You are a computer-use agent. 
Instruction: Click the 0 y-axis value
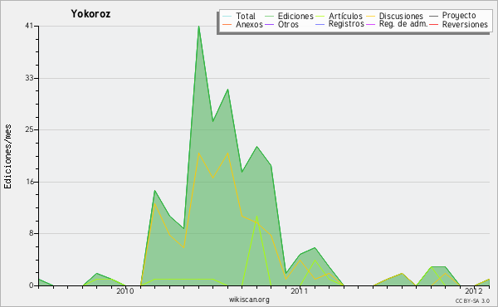tap(32, 285)
